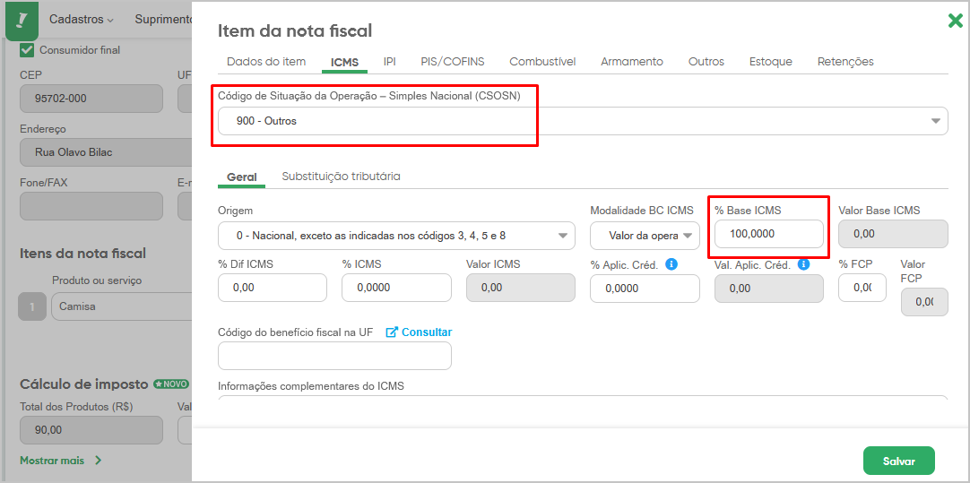Expand the Origem dropdown
This screenshot has width=970, height=483.
click(396, 236)
